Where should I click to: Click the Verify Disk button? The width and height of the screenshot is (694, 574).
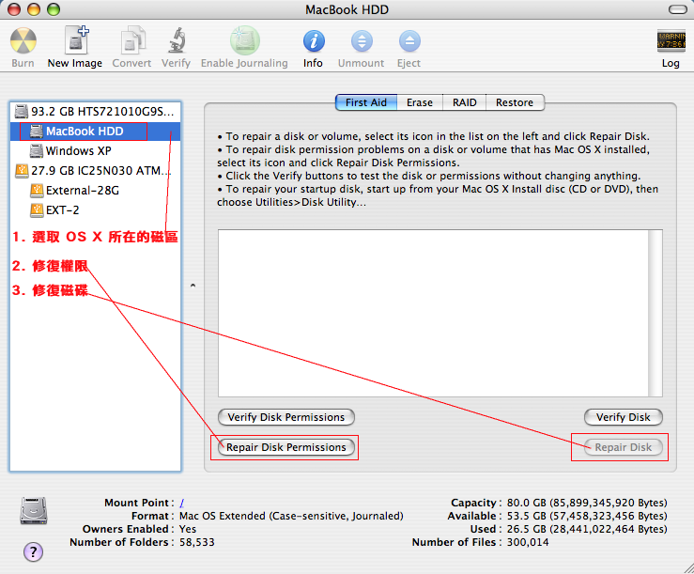(x=624, y=417)
